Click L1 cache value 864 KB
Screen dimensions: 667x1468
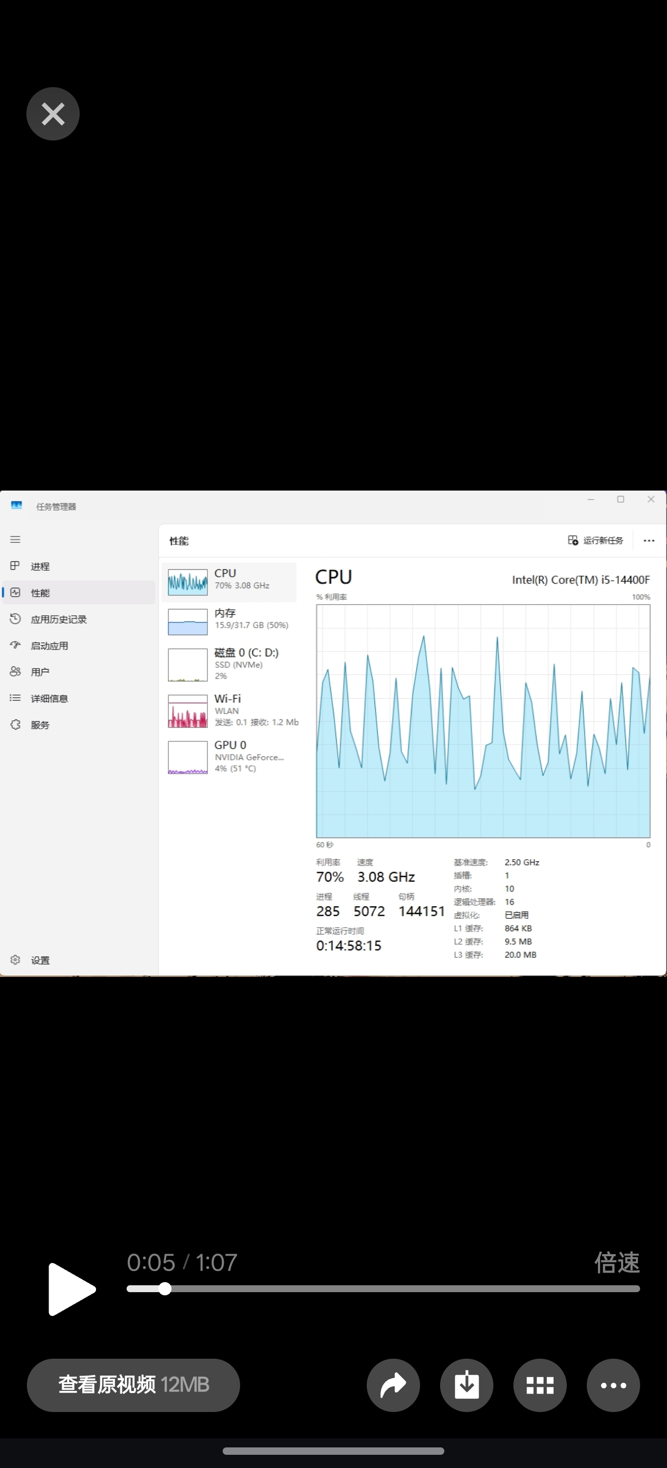518,928
